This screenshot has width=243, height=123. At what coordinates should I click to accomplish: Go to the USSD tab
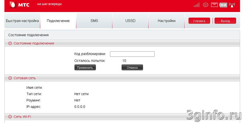tap(130, 21)
